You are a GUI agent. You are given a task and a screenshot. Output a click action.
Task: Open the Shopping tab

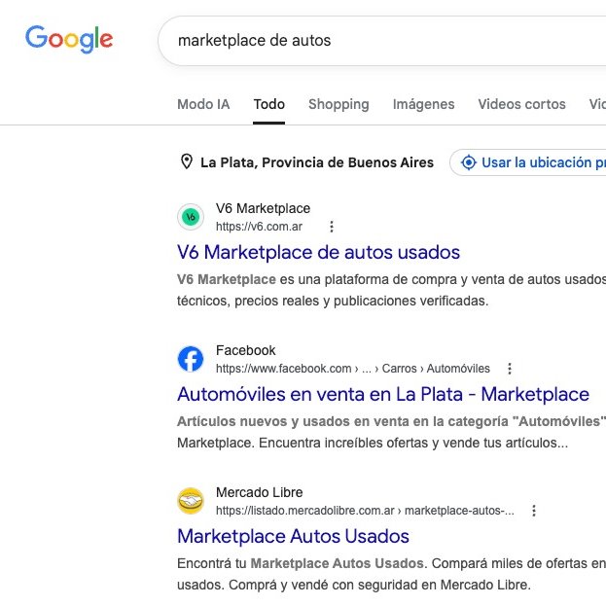tap(339, 104)
